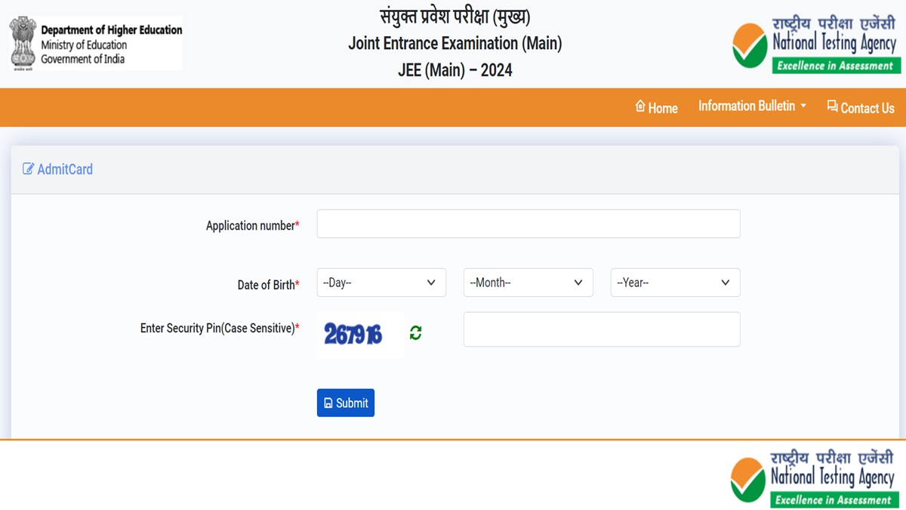The width and height of the screenshot is (906, 510).
Task: Click the Home icon in navigation bar
Action: 641,107
